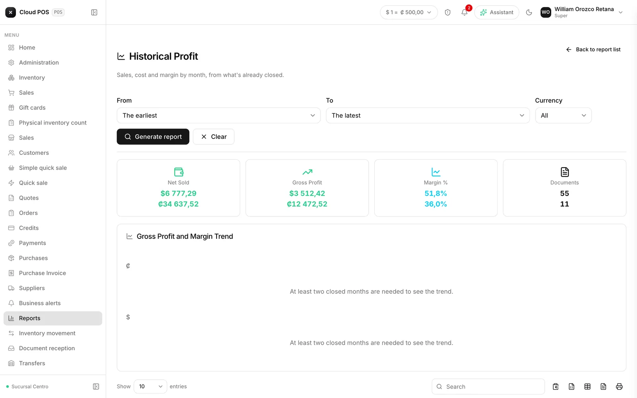Click the copy clipboard export icon
Viewport: 637px width, 398px height.
pyautogui.click(x=556, y=386)
